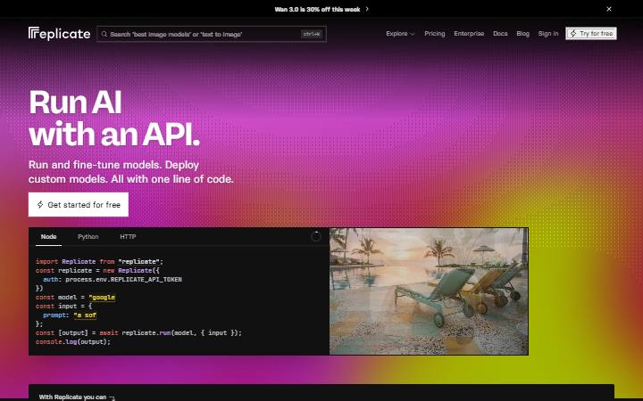Switch to the Python code tab
The height and width of the screenshot is (401, 643).
click(88, 237)
